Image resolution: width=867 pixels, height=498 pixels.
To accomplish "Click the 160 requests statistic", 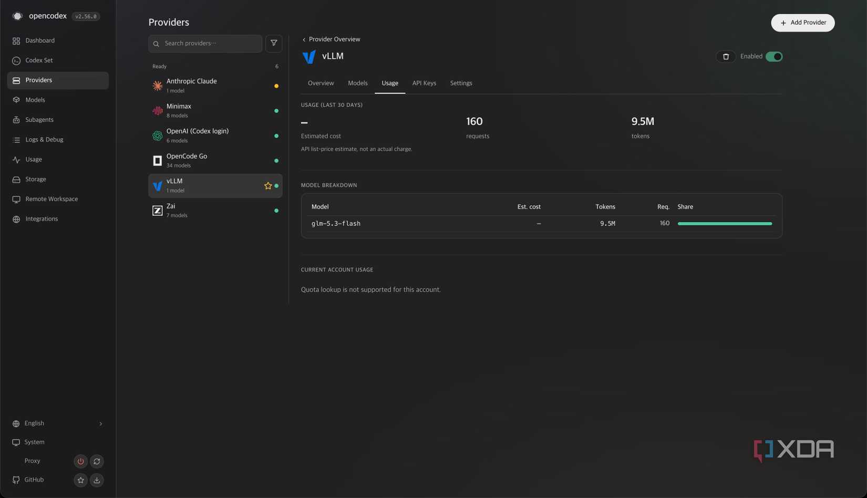I will pos(478,128).
